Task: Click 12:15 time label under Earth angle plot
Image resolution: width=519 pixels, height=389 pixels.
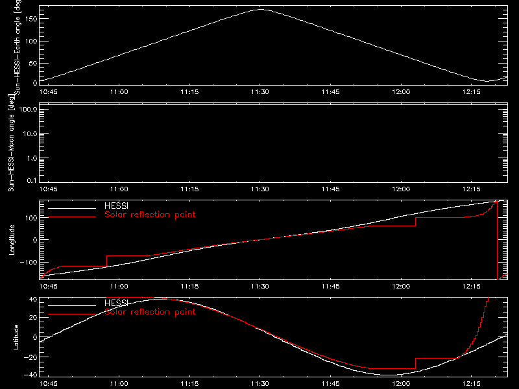Action: (472, 92)
